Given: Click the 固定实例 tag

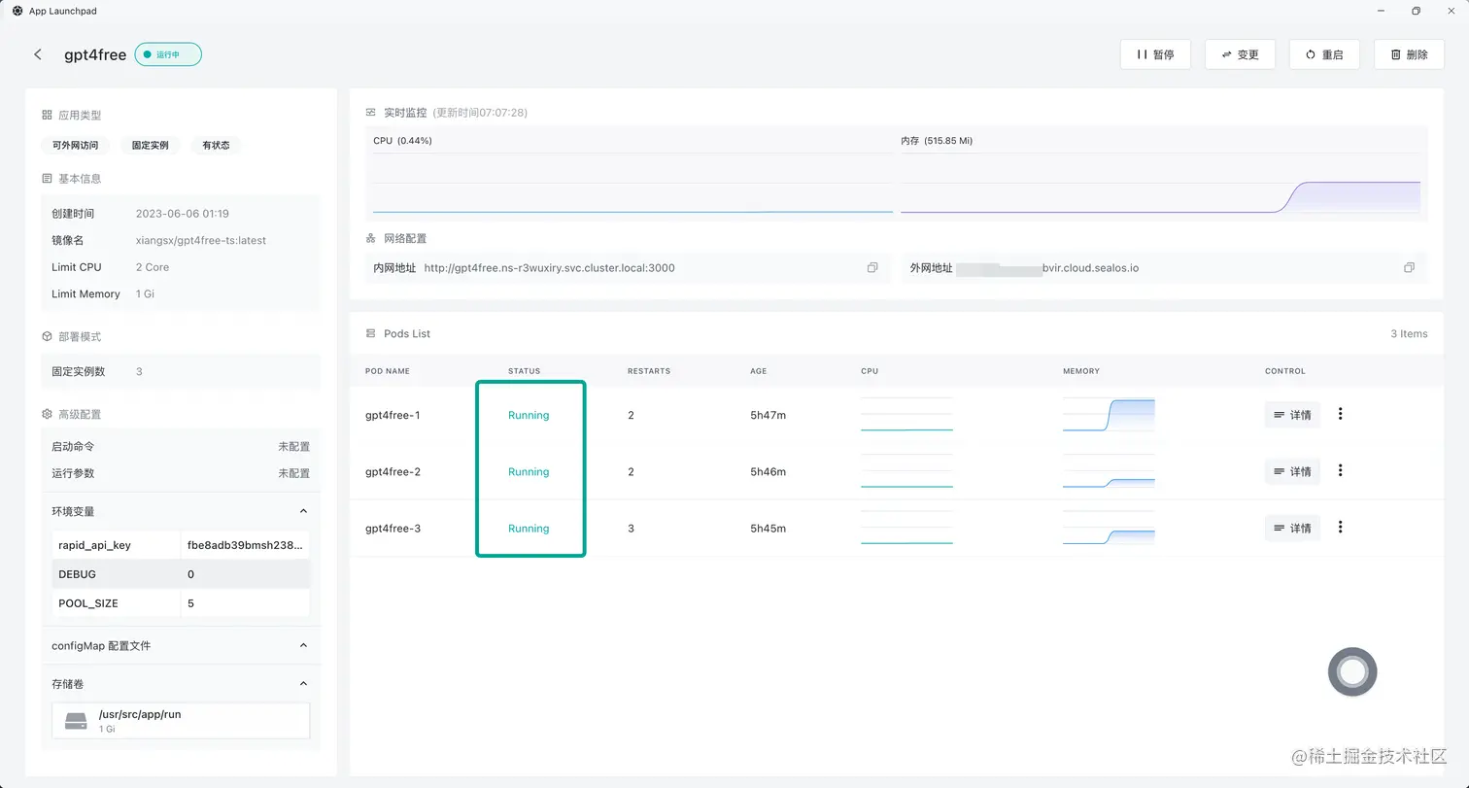Looking at the screenshot, I should [150, 145].
